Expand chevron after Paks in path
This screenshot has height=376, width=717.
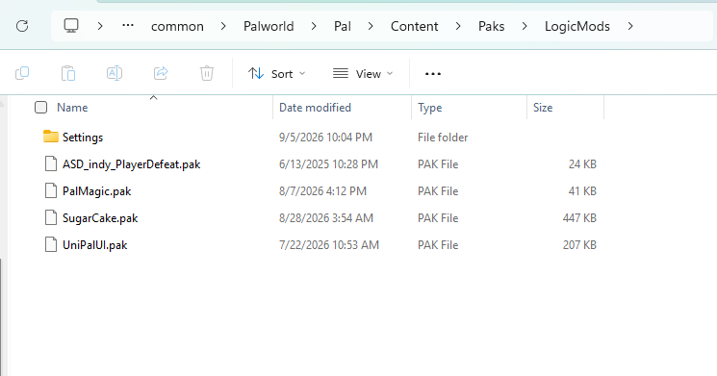click(x=525, y=26)
